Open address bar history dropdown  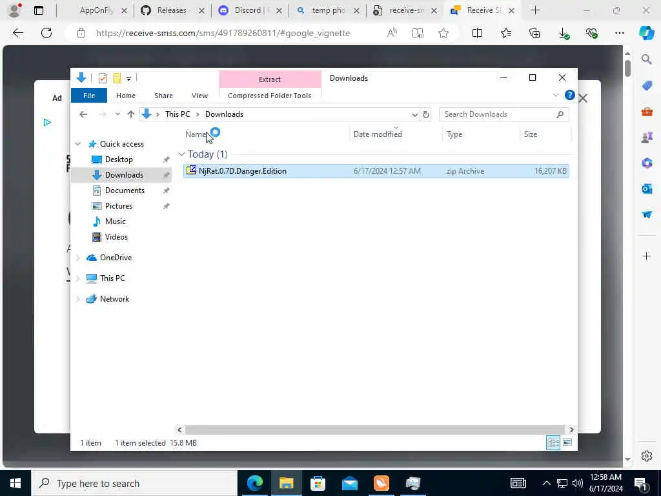tap(415, 115)
